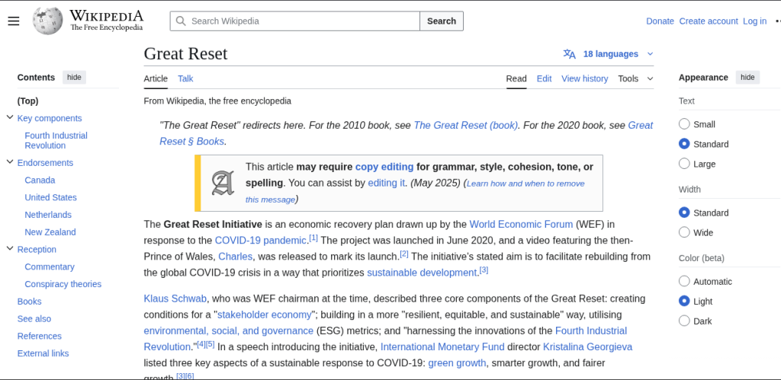Select Large text size
This screenshot has height=380, width=781.
[x=684, y=164]
